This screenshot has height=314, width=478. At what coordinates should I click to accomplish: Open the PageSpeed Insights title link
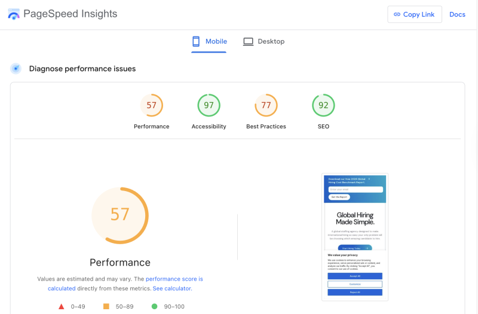[x=70, y=14]
